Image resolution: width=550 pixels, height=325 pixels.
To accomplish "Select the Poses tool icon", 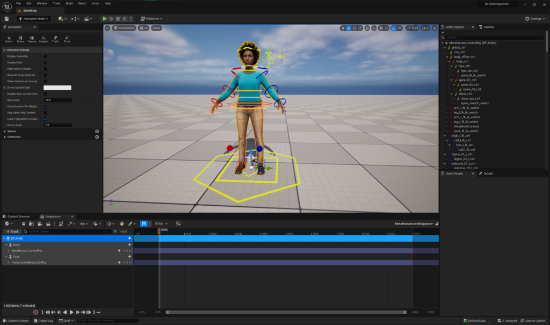I will pos(21,38).
